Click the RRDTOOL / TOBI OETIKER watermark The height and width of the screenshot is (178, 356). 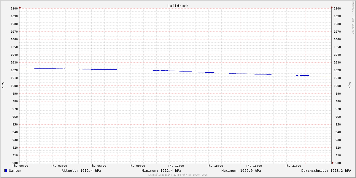(x=353, y=18)
